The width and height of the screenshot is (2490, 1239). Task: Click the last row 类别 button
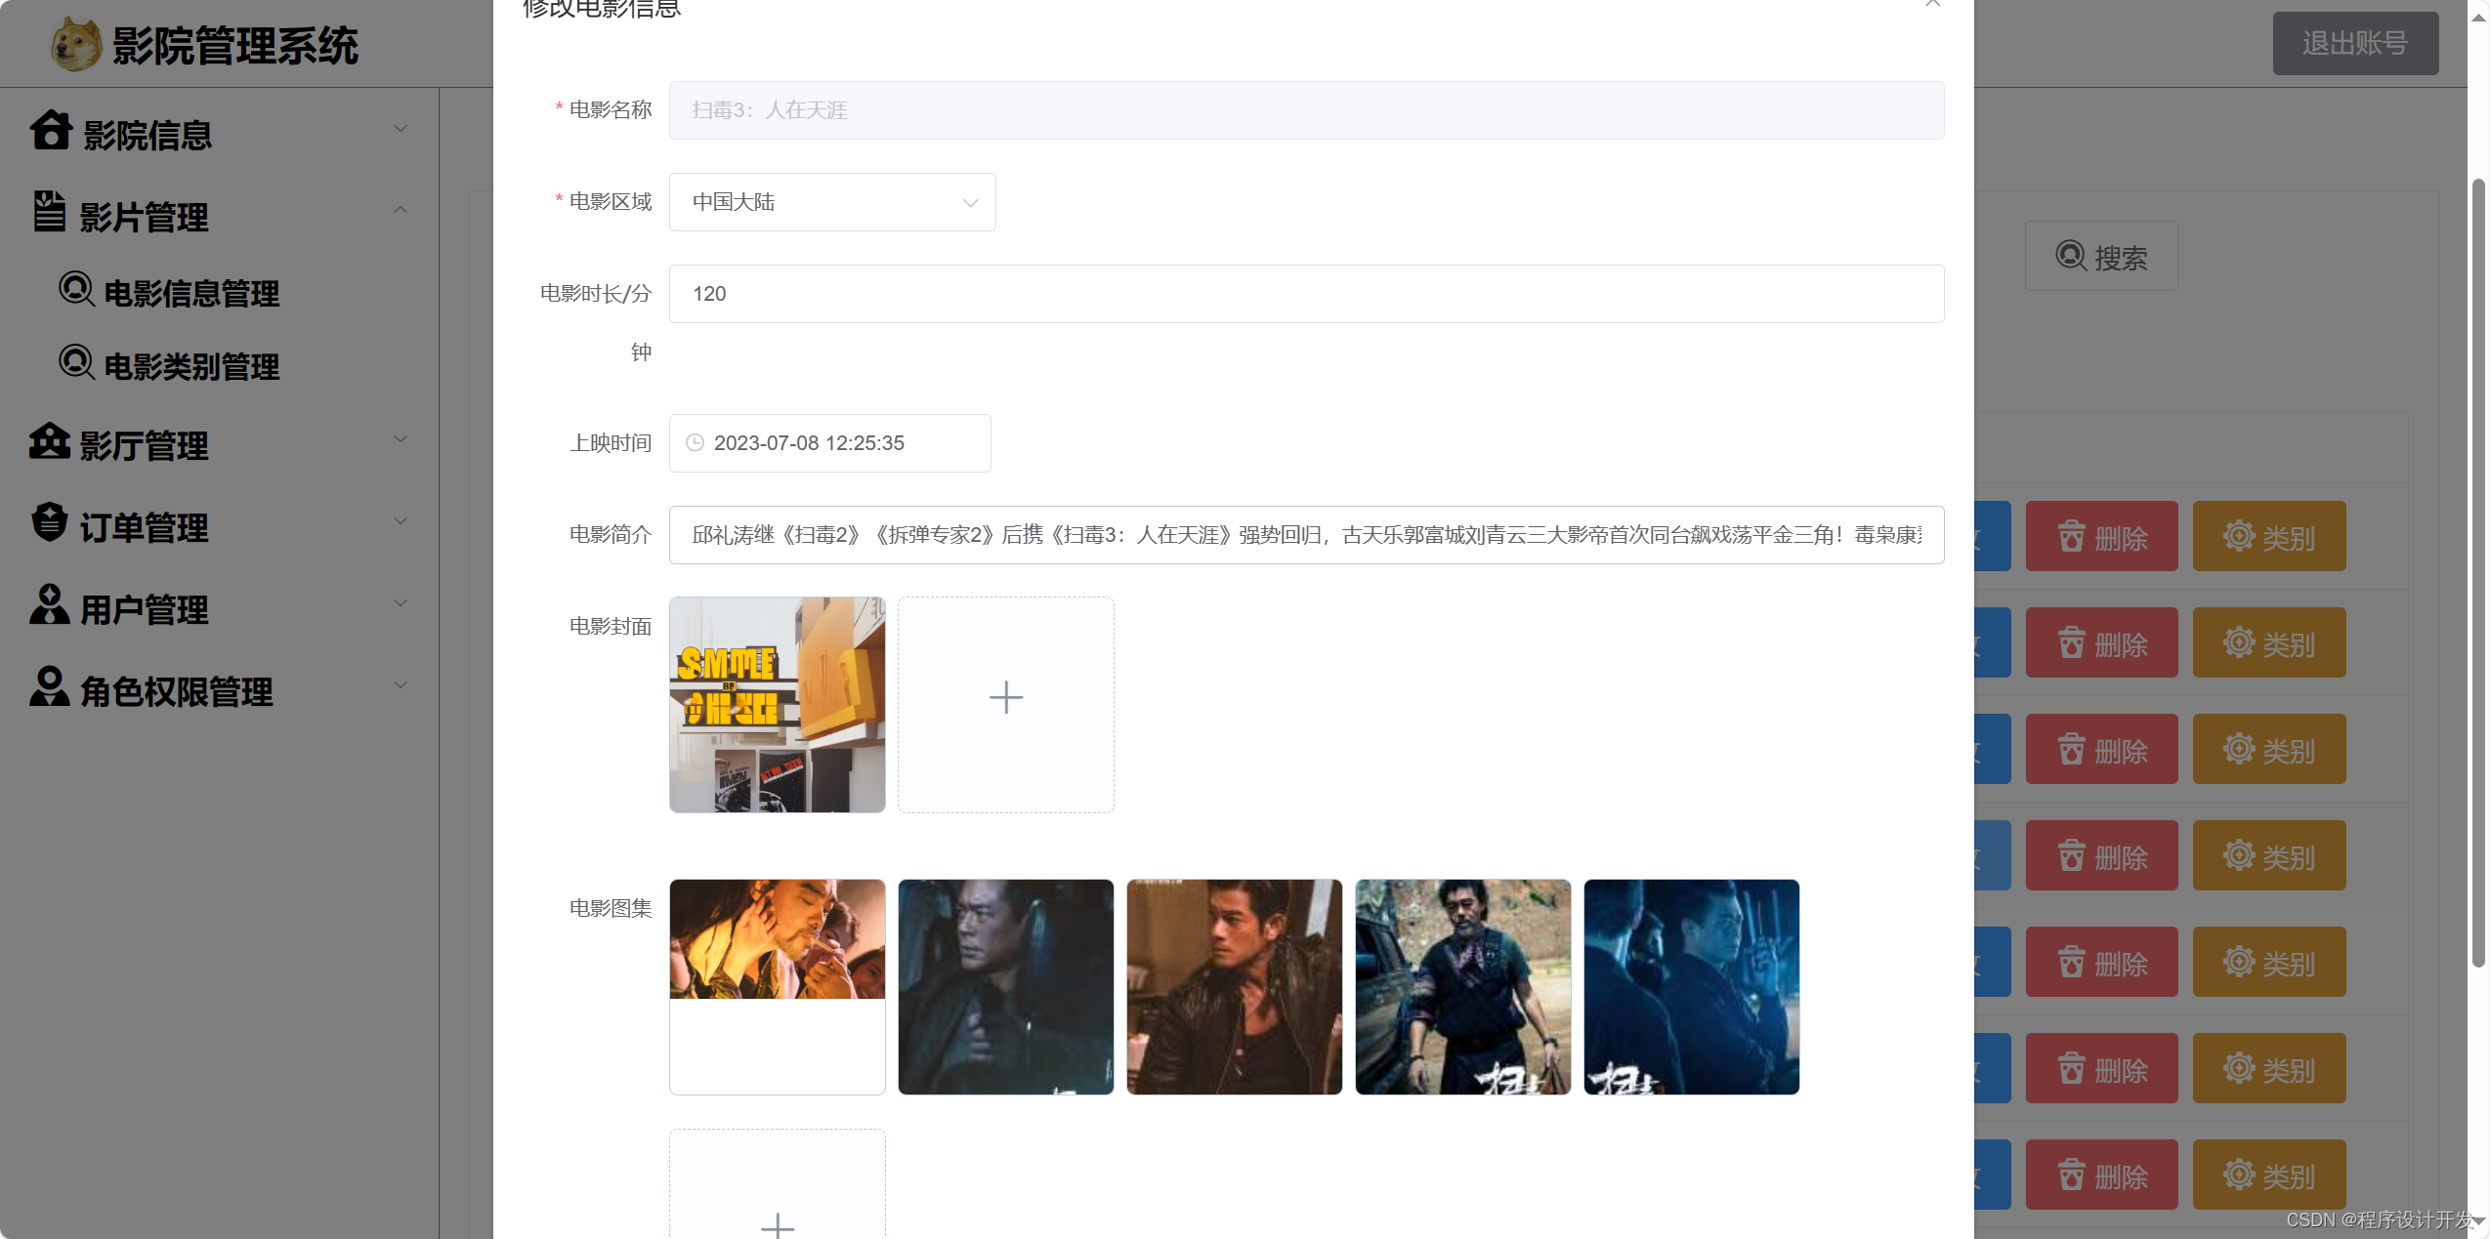tap(2268, 1175)
